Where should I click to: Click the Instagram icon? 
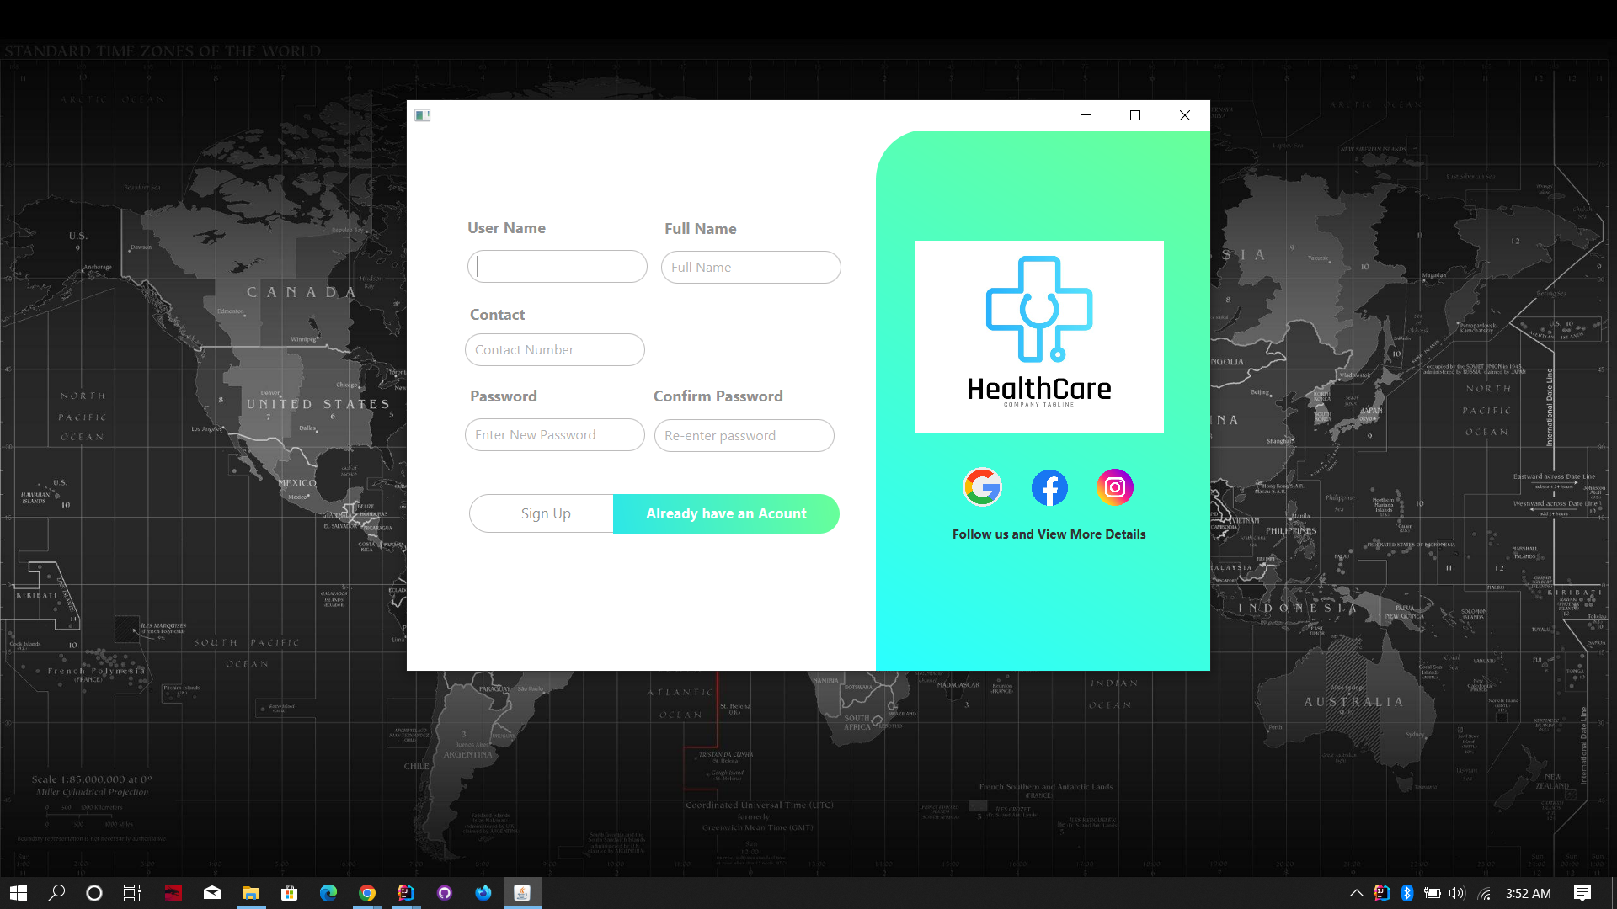pyautogui.click(x=1114, y=486)
